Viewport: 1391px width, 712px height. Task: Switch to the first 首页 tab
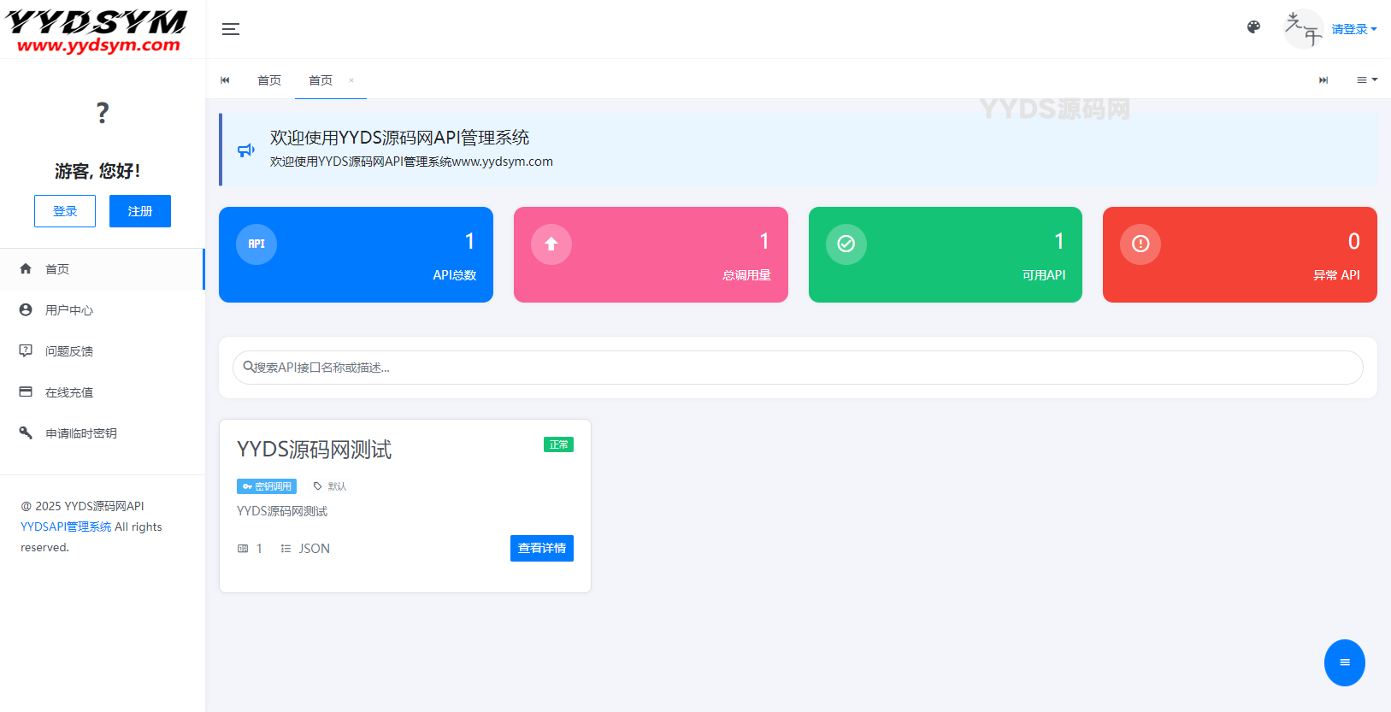pos(269,80)
